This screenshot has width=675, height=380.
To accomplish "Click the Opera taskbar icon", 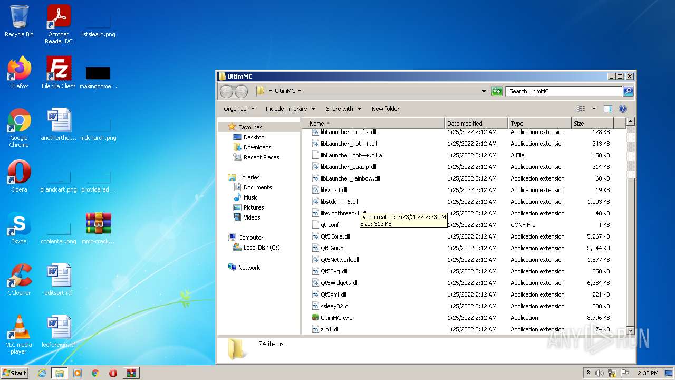I will (113, 373).
